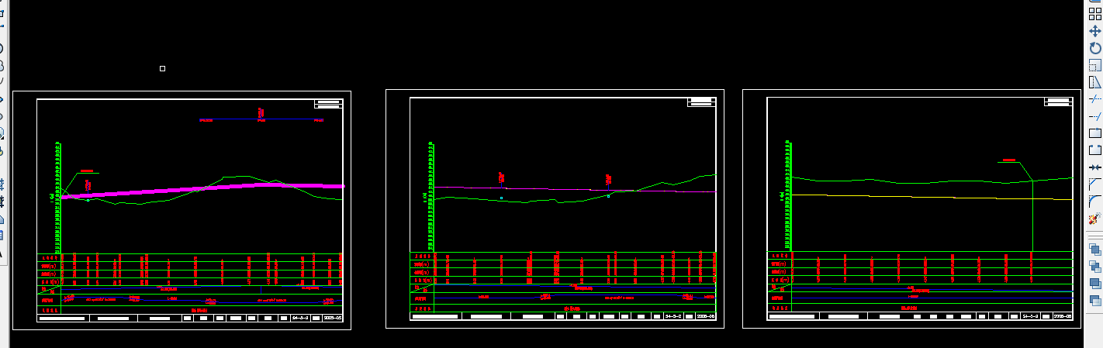Use the Break at Point tool
The width and height of the screenshot is (1103, 348).
tap(1095, 133)
